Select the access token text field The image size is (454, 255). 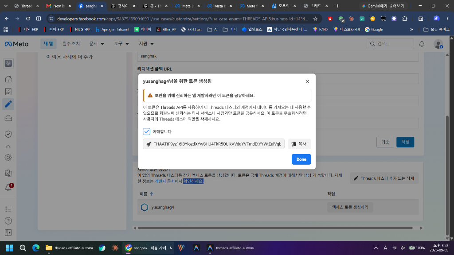click(214, 144)
